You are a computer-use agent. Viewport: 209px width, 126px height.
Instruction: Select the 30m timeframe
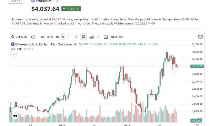50,37
